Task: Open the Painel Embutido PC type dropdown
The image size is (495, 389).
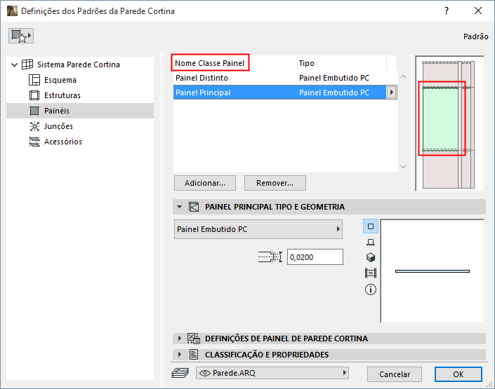Action: pos(258,229)
